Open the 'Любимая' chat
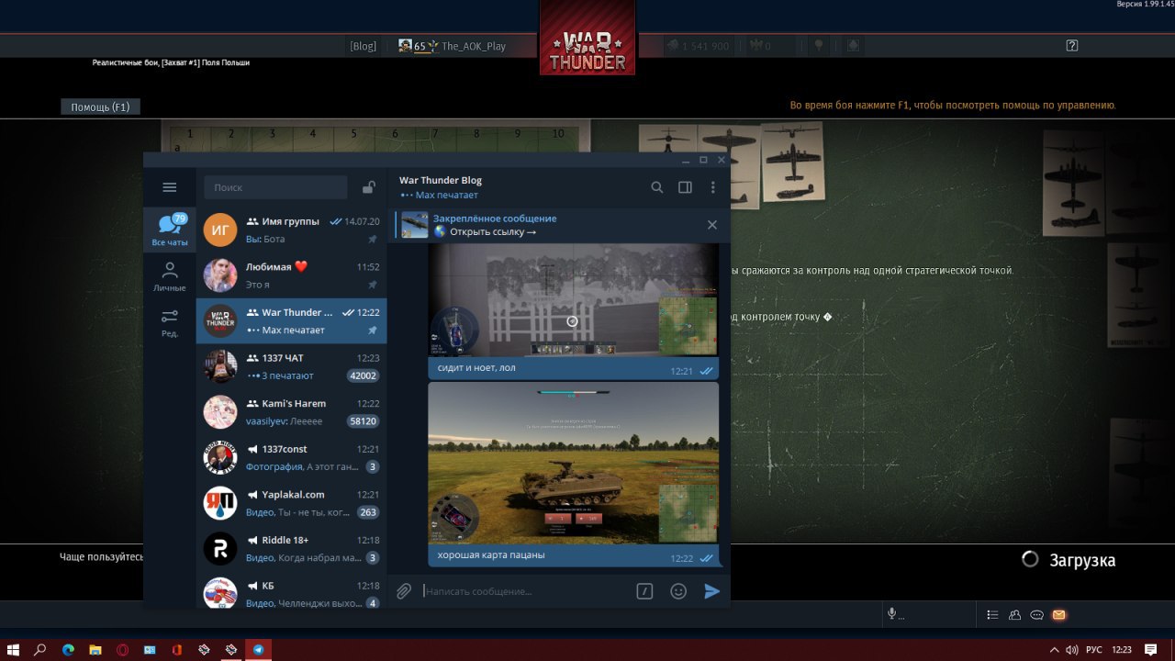 (x=292, y=275)
